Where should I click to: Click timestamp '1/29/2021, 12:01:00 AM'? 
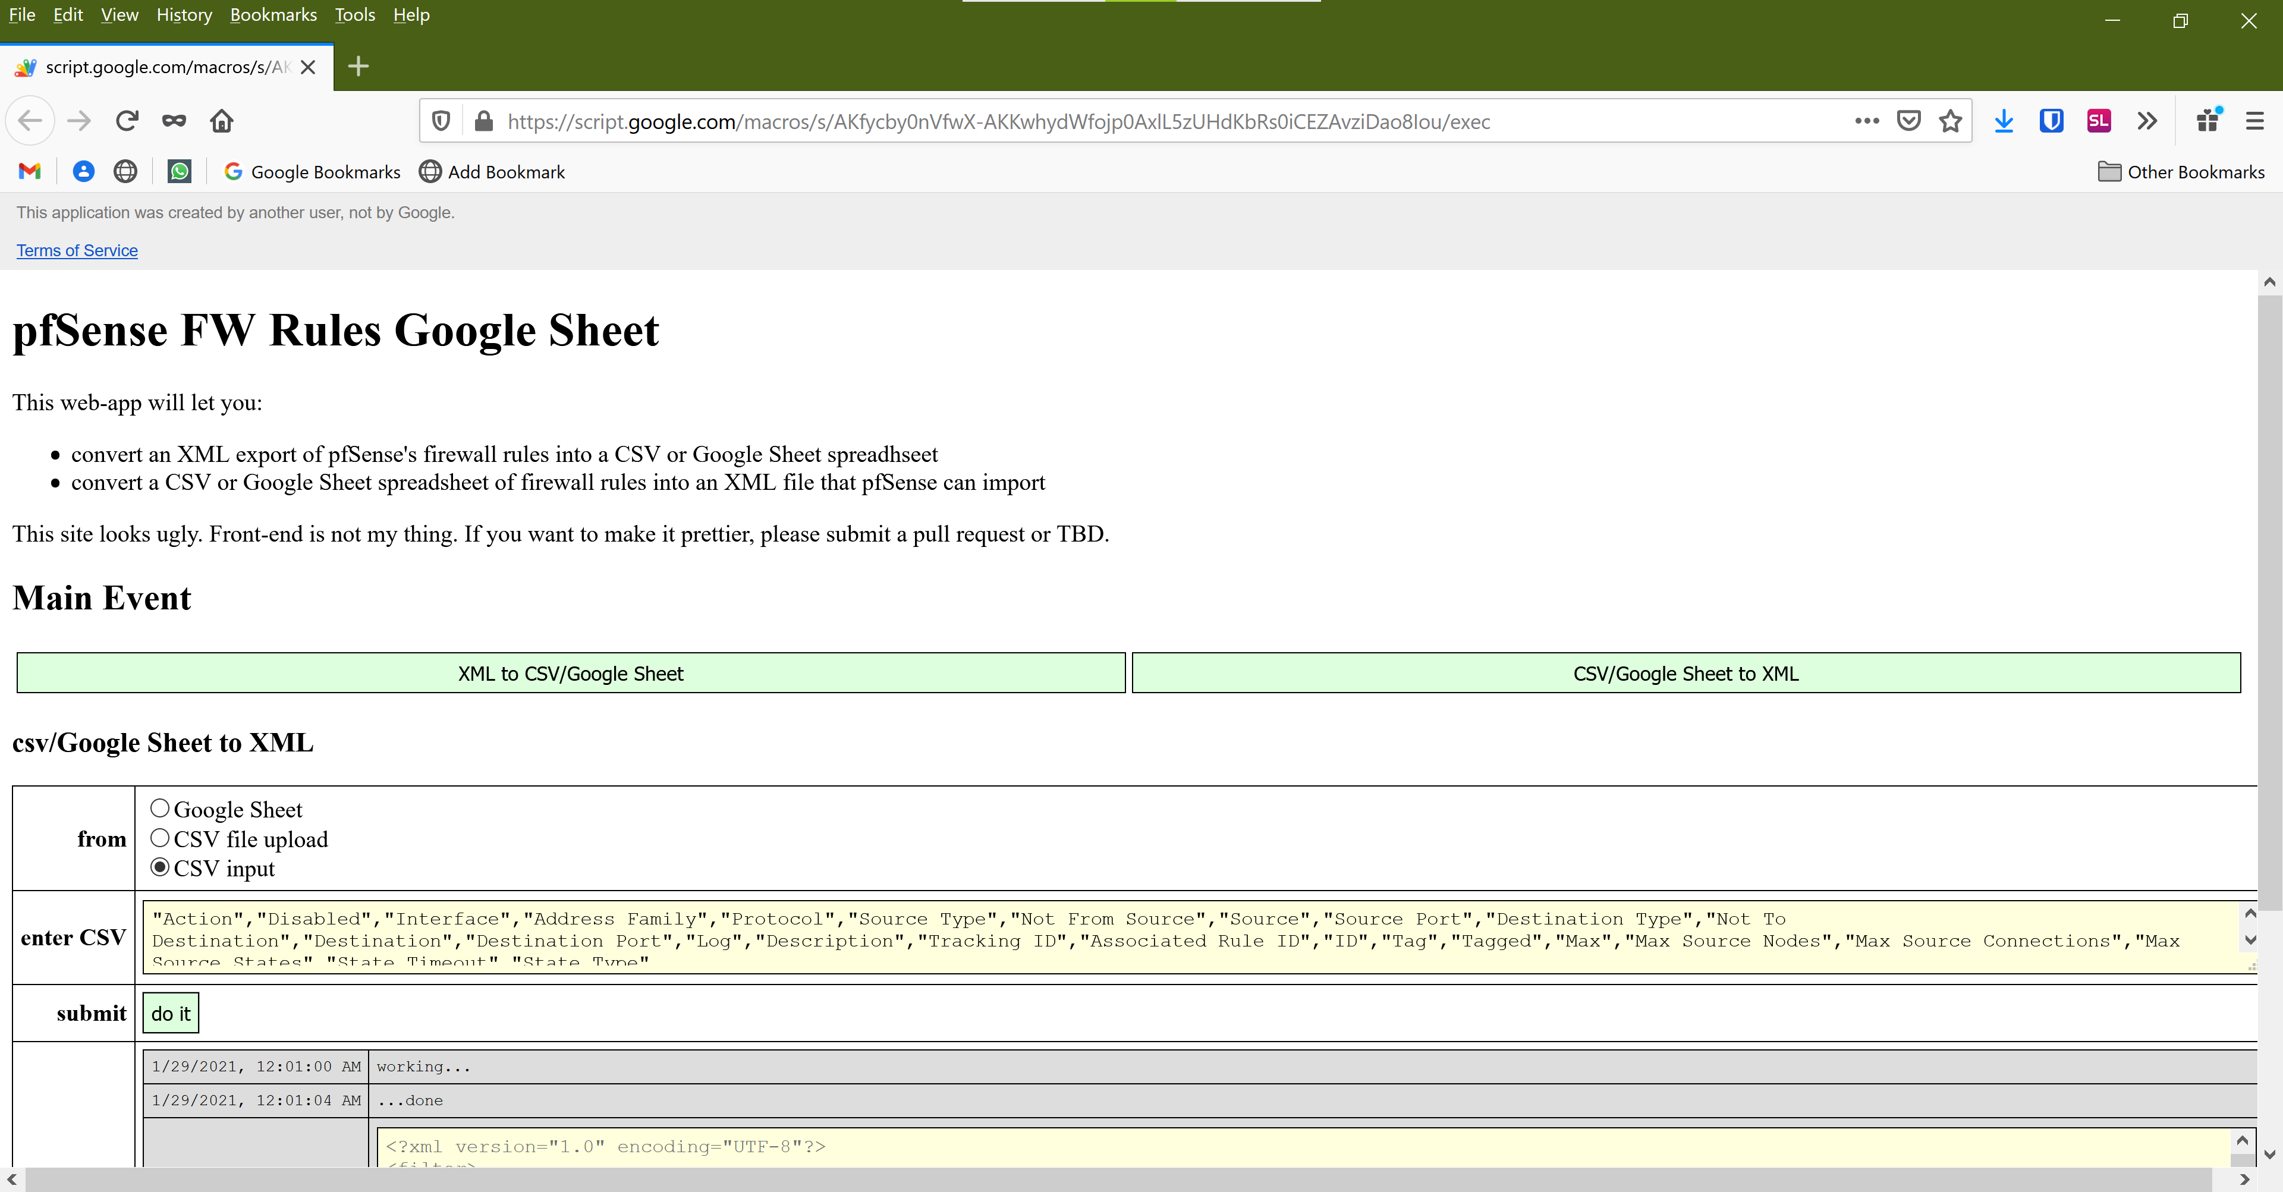(256, 1067)
